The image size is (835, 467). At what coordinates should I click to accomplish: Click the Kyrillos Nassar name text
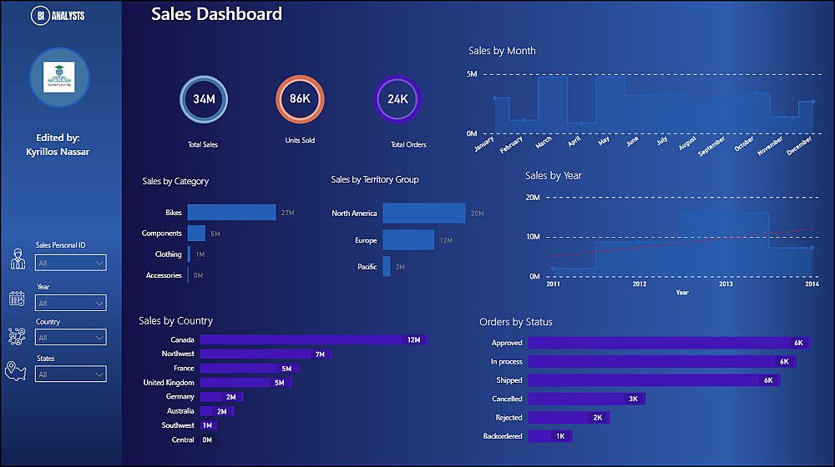pyautogui.click(x=58, y=152)
